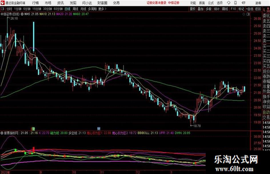270x174 pixels.
Task: Open the 财富圈 menu
Action: [103, 3]
